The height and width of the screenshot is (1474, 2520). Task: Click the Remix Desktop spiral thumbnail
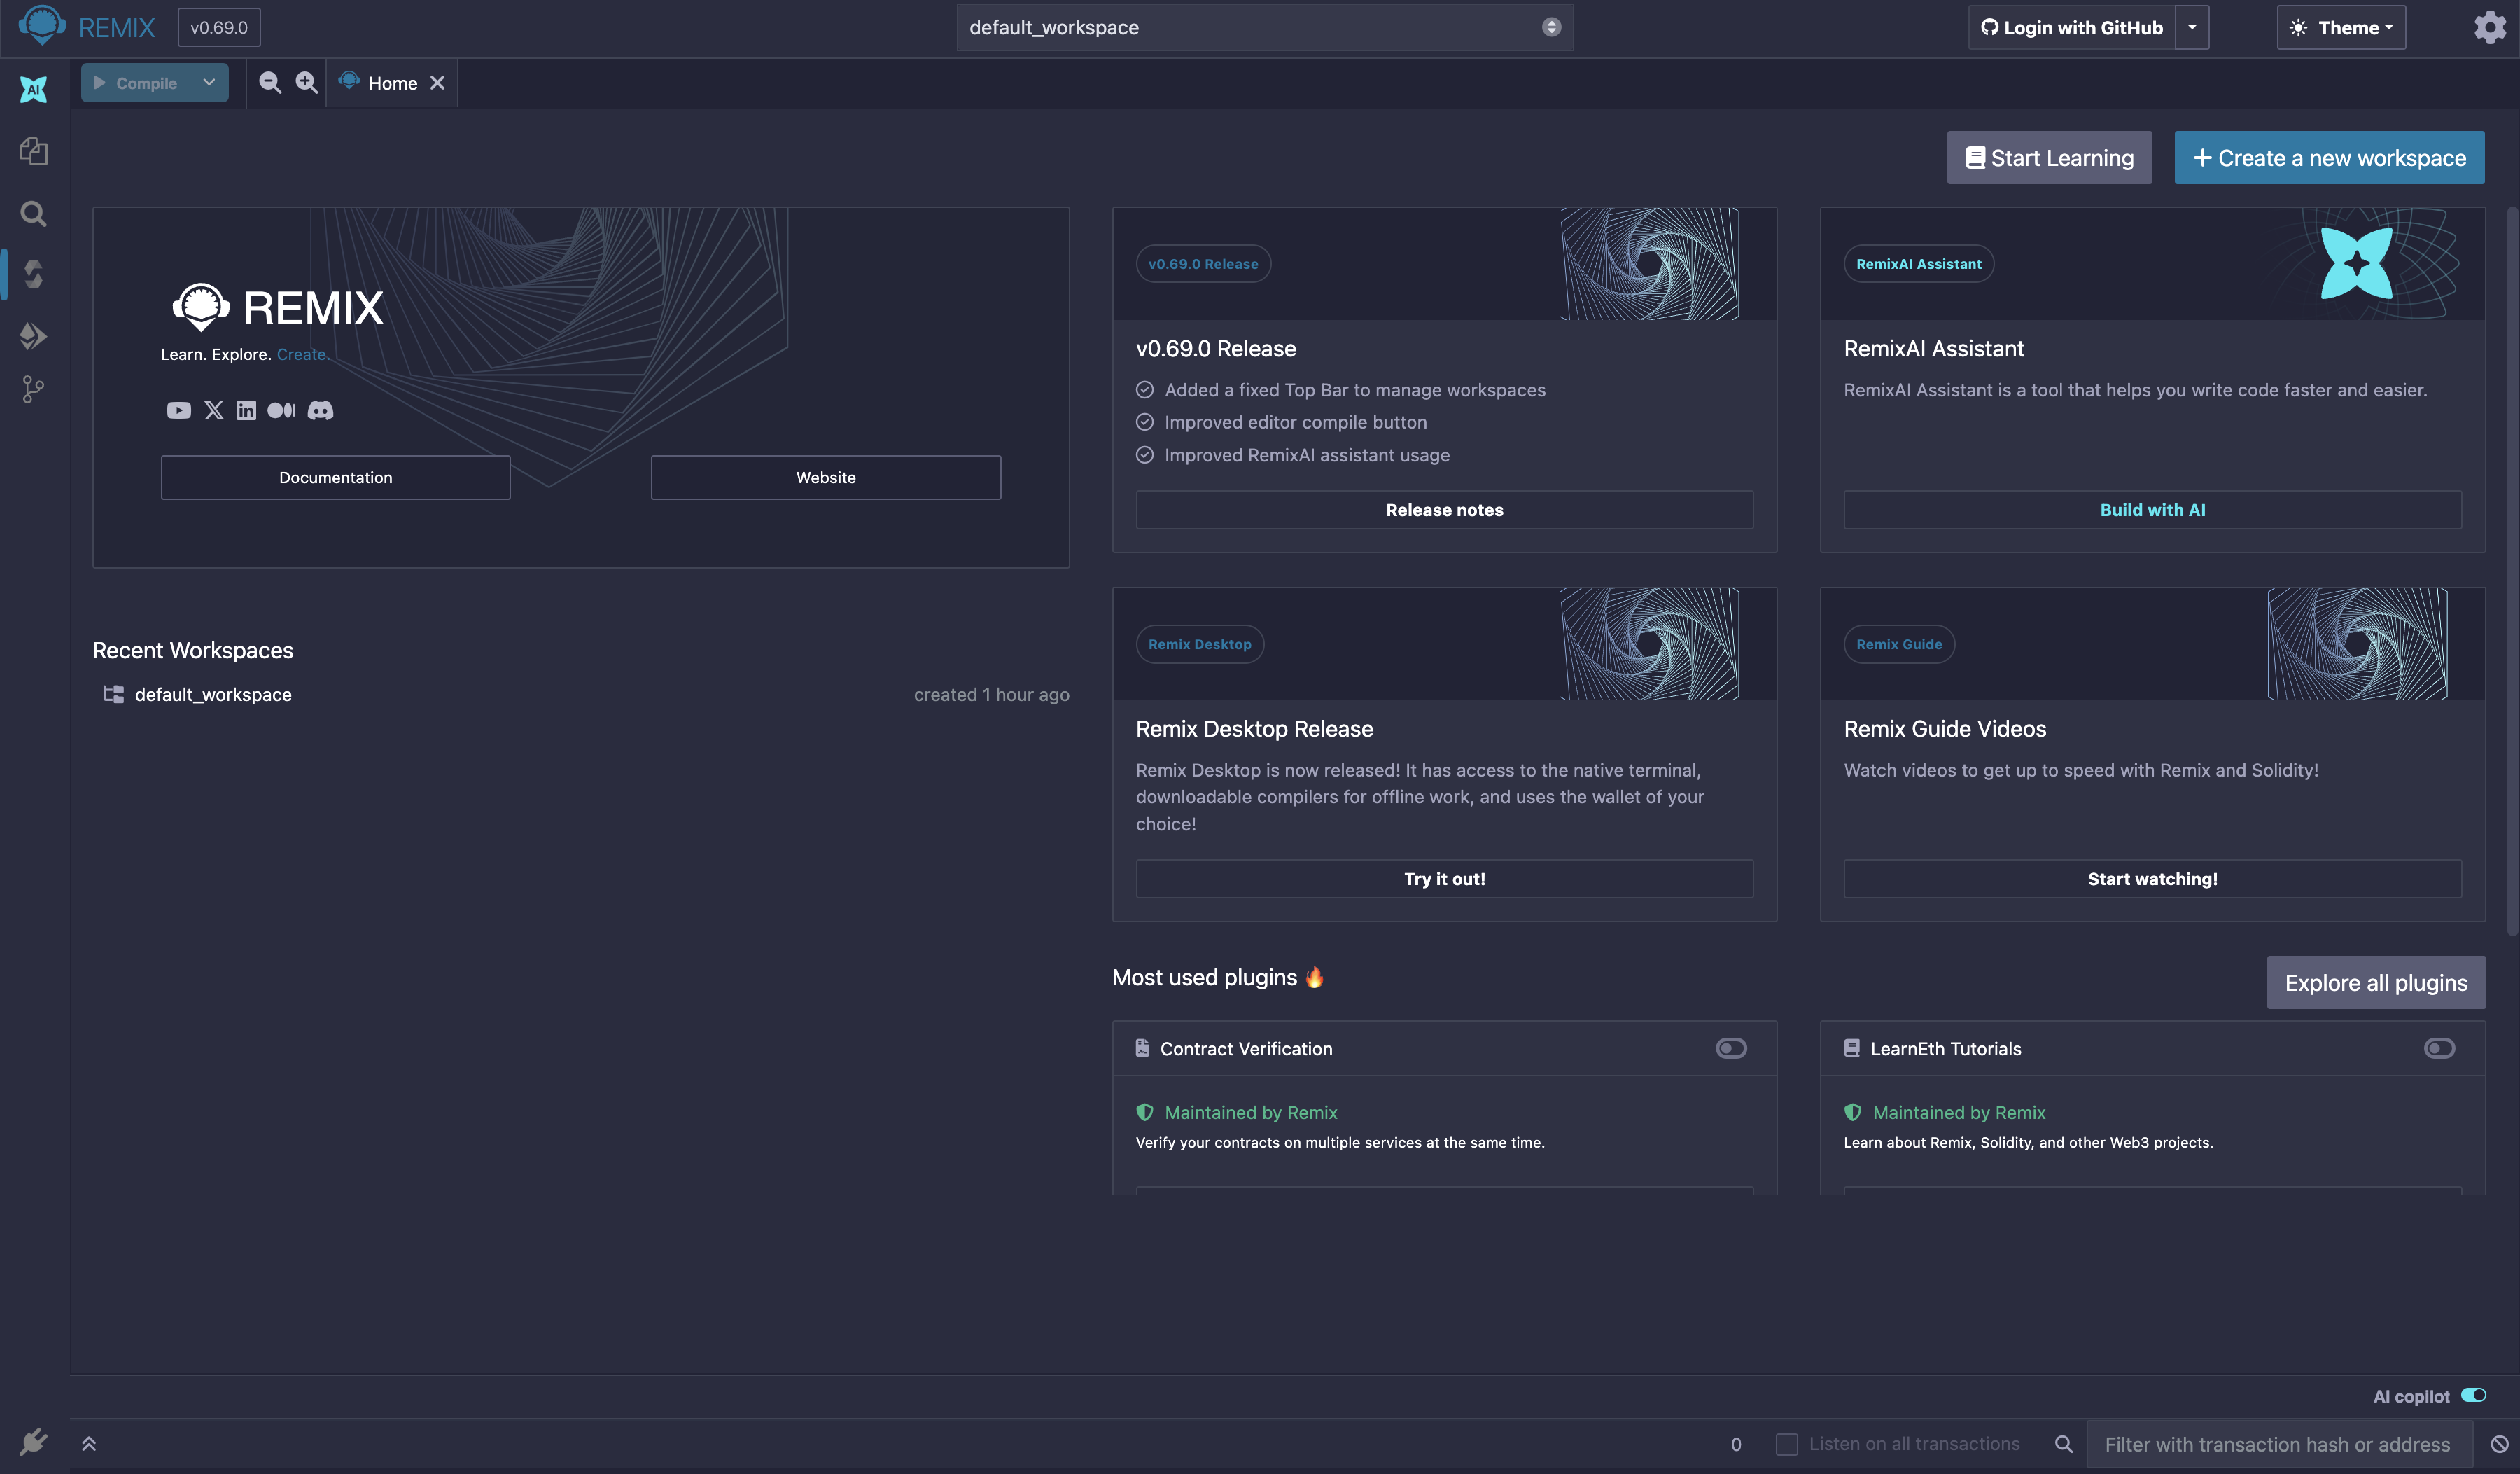(1648, 643)
